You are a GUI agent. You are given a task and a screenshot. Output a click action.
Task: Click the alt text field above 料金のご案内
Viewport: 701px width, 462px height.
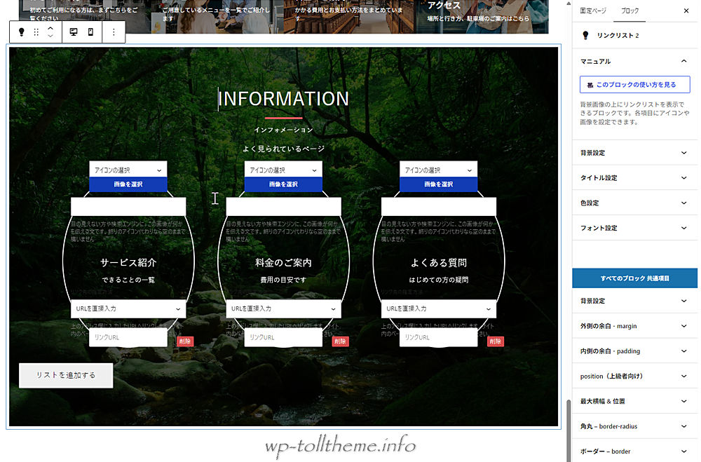click(x=283, y=207)
